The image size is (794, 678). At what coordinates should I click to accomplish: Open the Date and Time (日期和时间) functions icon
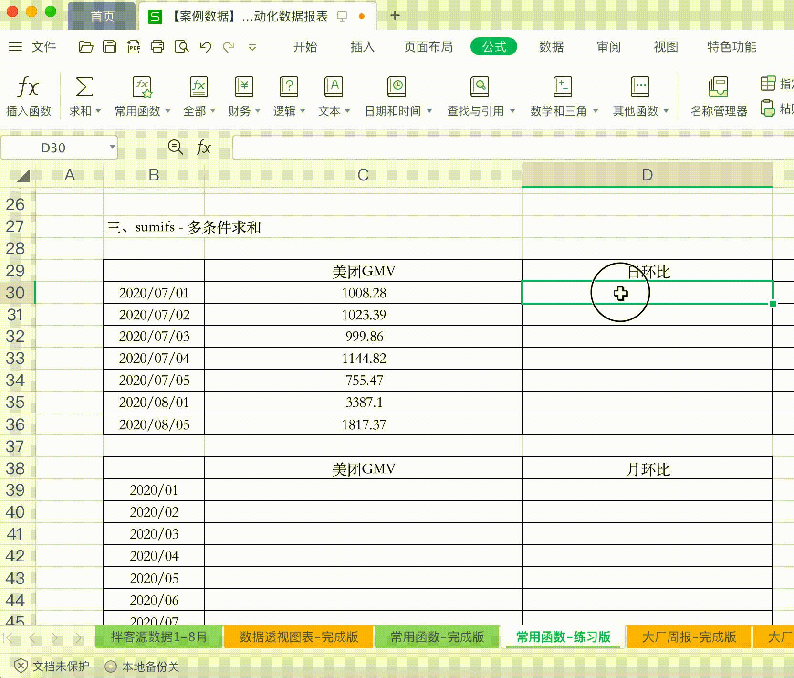pos(397,87)
